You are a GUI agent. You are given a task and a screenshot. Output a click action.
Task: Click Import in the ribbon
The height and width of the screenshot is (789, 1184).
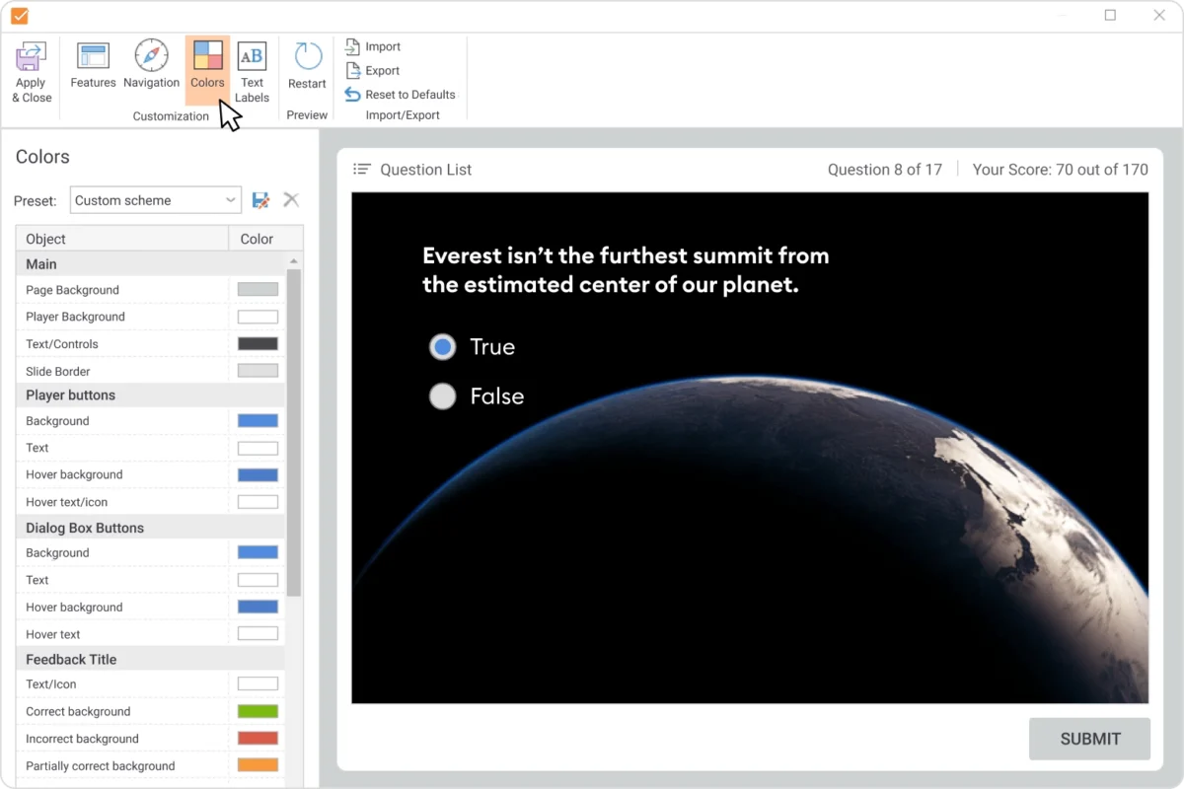click(x=372, y=46)
